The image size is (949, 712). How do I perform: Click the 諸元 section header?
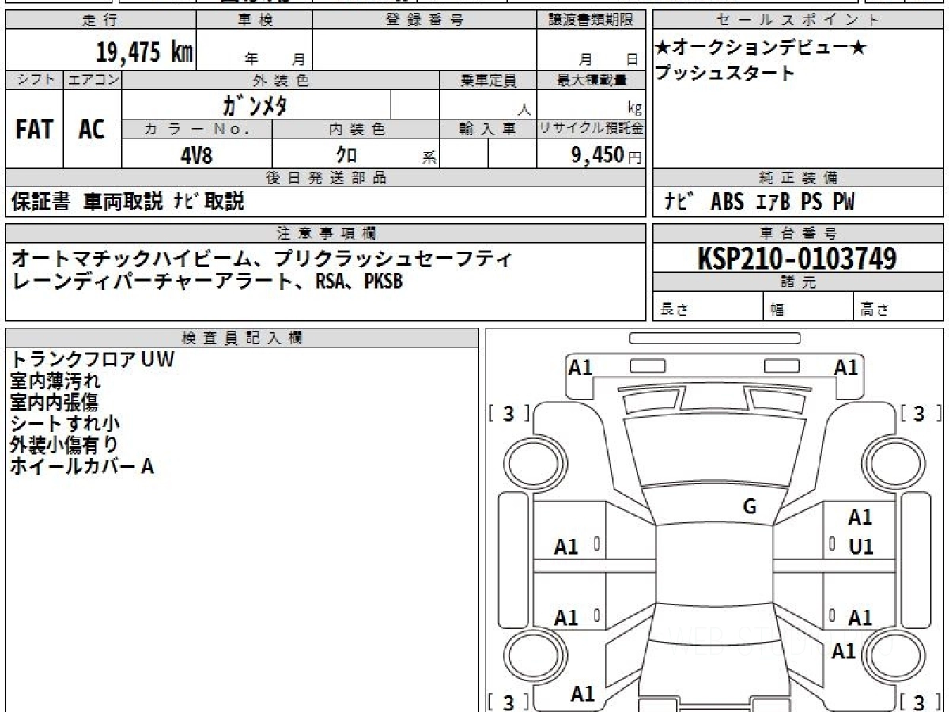(x=798, y=282)
